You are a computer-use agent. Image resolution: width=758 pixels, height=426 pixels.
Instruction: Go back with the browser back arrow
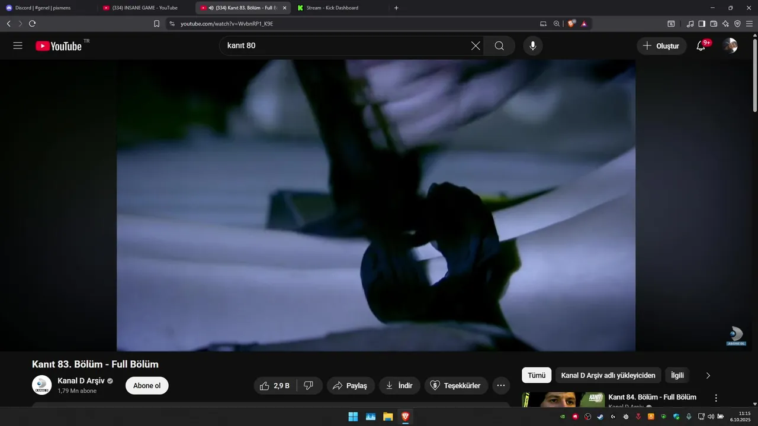coord(8,24)
